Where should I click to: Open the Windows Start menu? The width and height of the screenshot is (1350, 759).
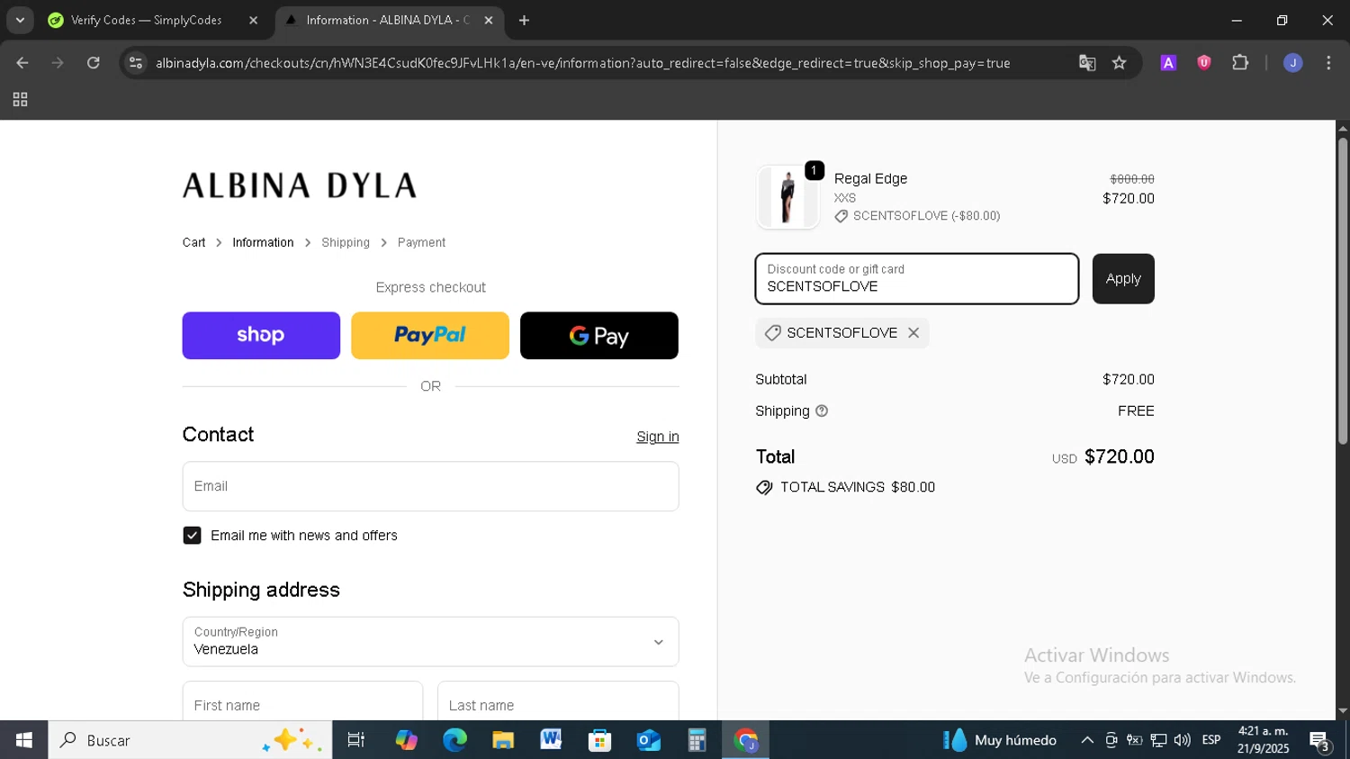pos(23,740)
